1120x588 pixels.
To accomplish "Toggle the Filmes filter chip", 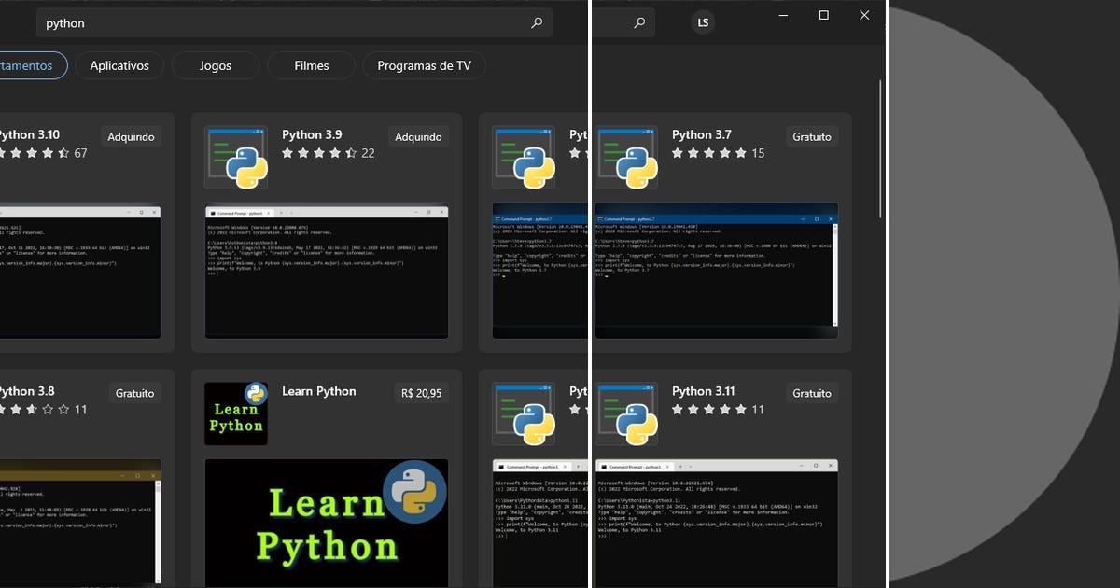I will point(311,65).
